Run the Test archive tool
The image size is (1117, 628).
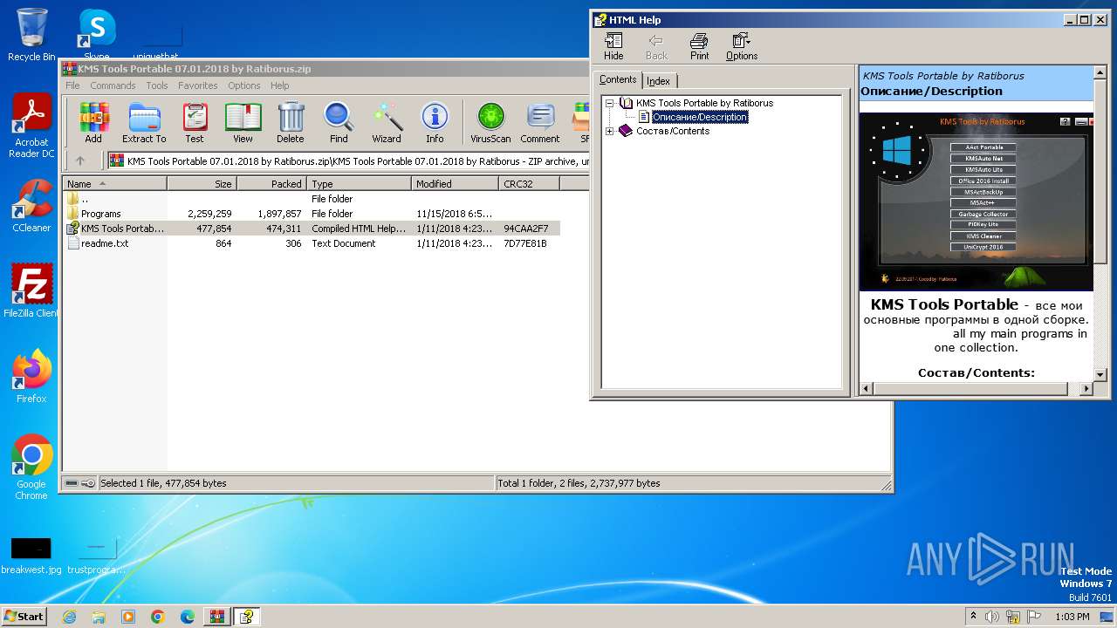tap(195, 123)
